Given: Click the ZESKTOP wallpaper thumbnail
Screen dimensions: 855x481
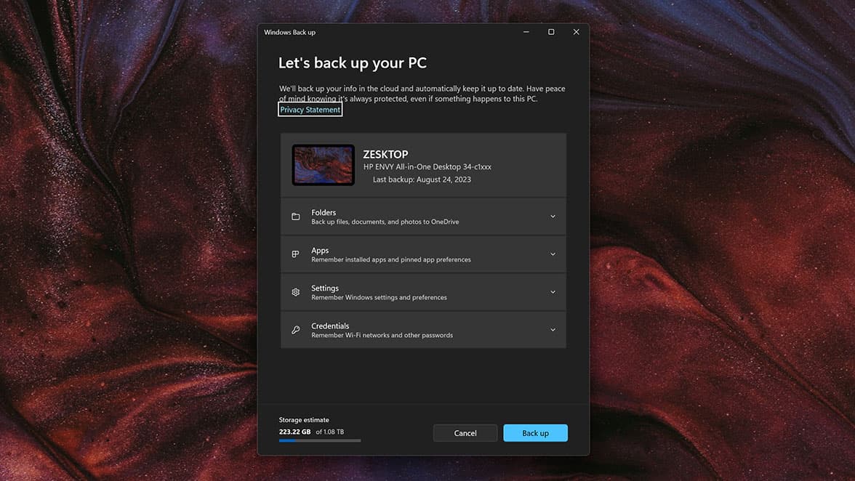Looking at the screenshot, I should 323,165.
